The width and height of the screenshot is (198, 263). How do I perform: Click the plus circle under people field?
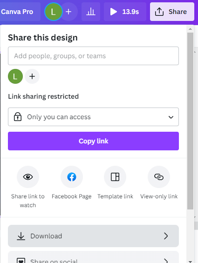click(32, 76)
